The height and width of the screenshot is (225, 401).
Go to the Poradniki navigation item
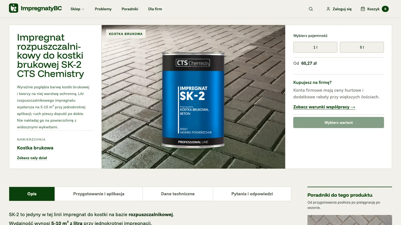tap(130, 9)
